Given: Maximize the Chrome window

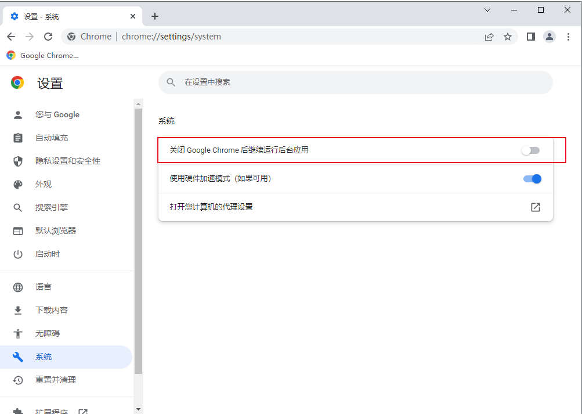Looking at the screenshot, I should 541,10.
